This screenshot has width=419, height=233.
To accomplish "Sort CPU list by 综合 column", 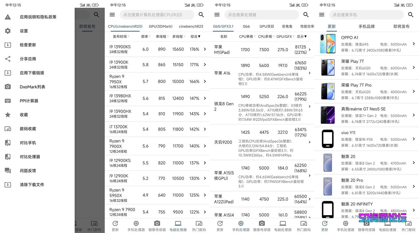I will [196, 37].
